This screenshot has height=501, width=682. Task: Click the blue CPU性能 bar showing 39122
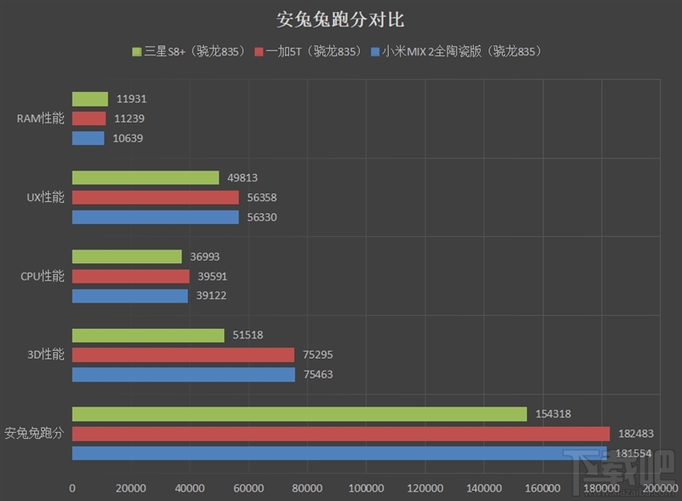click(128, 296)
